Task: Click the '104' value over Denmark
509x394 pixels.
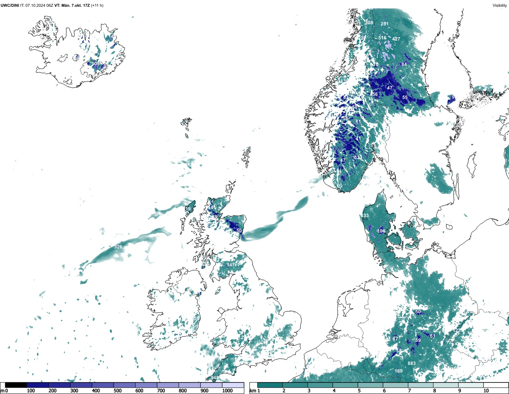Action: [381, 231]
